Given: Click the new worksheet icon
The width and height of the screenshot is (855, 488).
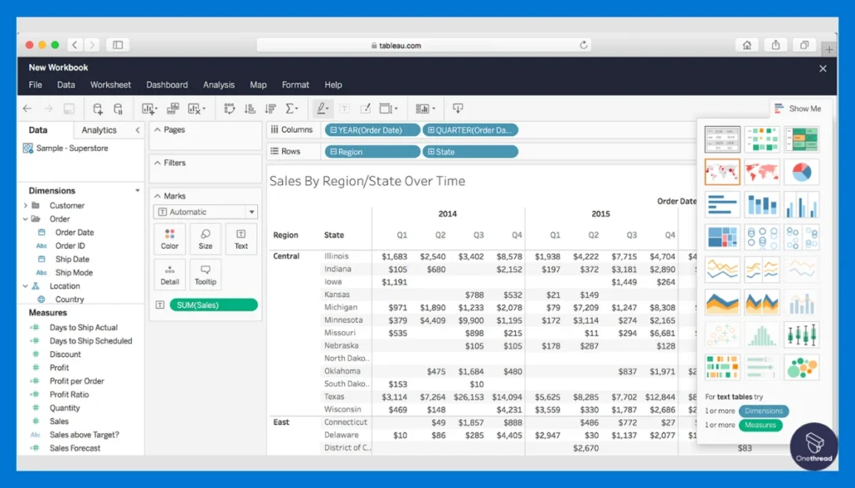Looking at the screenshot, I should [x=149, y=109].
